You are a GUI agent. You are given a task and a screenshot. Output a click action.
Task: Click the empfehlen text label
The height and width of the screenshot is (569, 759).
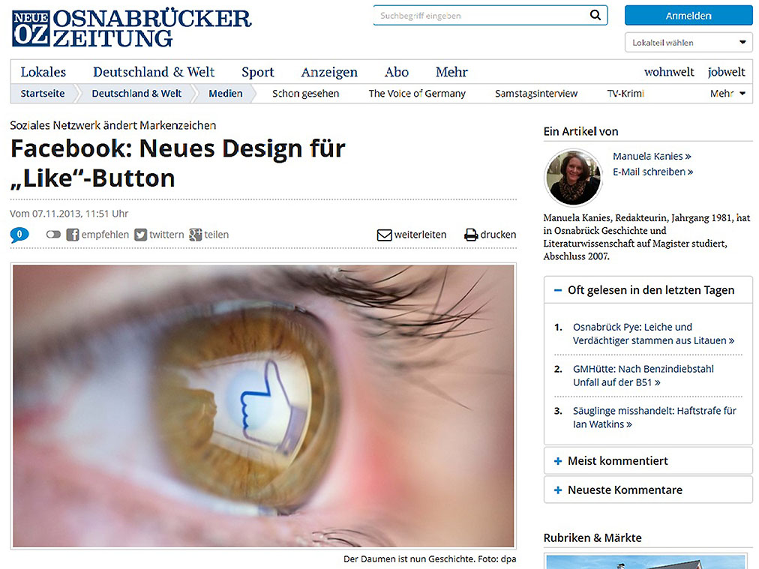tap(105, 235)
